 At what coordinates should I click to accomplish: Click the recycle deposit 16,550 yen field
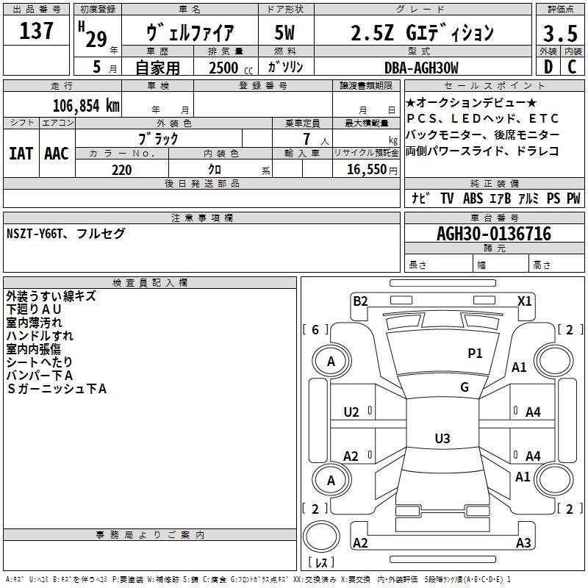(366, 169)
